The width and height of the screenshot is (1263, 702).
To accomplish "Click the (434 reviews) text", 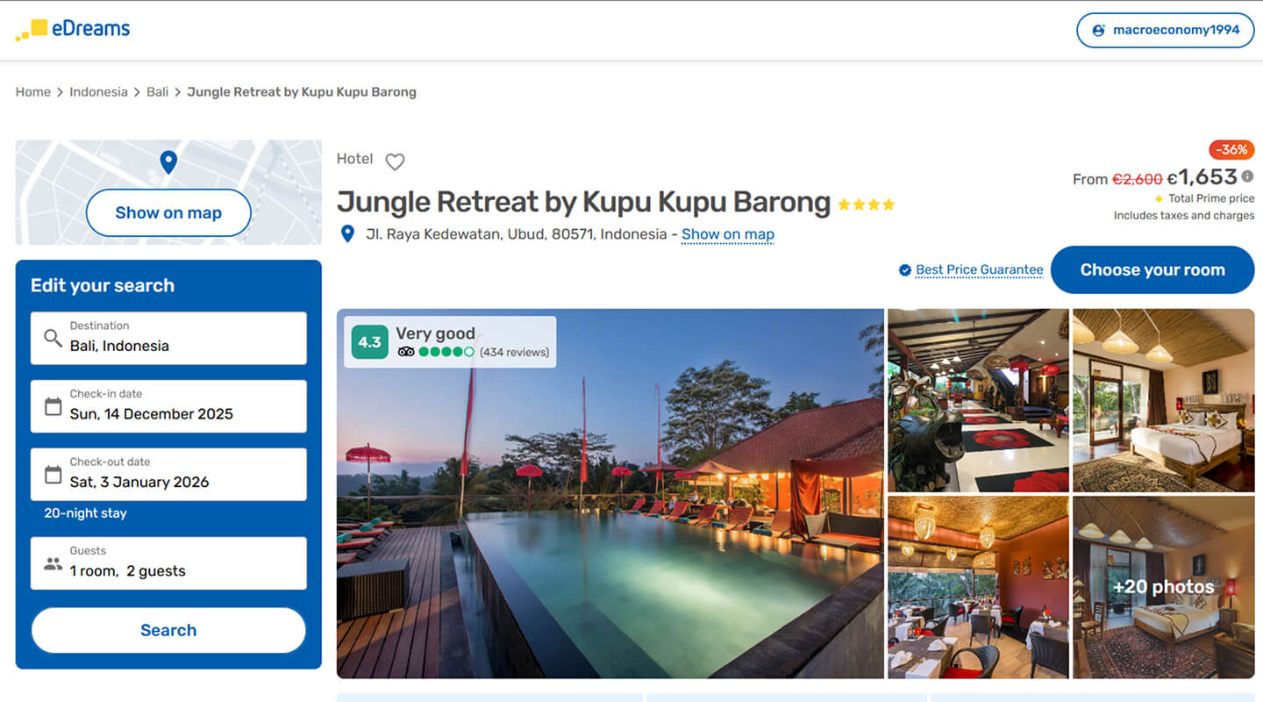I will (515, 352).
